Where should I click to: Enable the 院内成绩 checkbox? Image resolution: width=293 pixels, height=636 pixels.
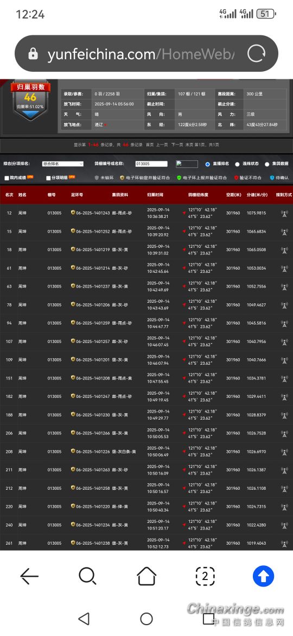7,178
